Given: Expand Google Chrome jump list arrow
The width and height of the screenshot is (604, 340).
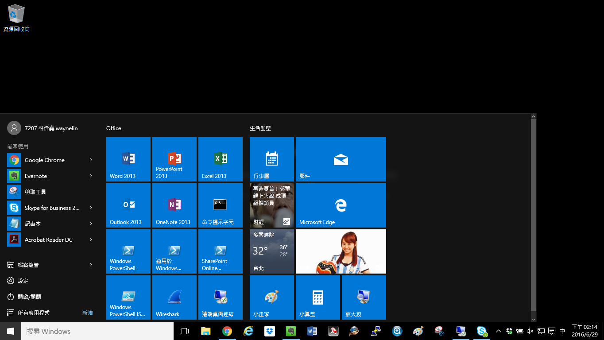Looking at the screenshot, I should (91, 160).
